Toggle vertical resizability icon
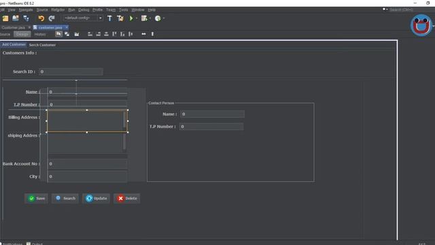Viewport: 435px width, 245px height. pos(152,34)
